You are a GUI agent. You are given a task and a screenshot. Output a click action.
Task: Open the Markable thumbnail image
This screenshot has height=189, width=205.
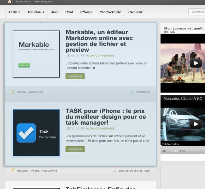coord(36,54)
